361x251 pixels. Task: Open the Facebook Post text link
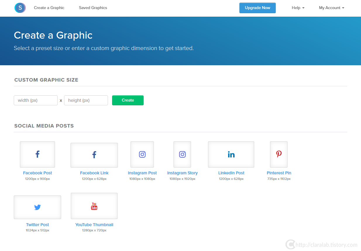(37, 173)
